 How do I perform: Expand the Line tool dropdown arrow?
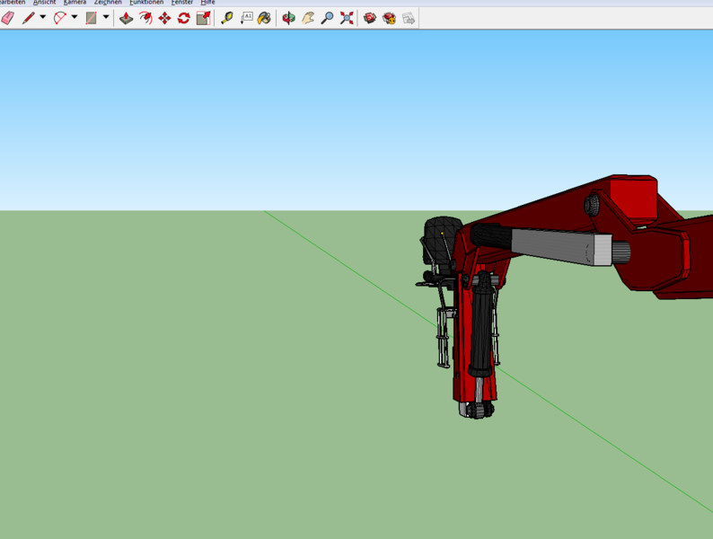(42, 18)
